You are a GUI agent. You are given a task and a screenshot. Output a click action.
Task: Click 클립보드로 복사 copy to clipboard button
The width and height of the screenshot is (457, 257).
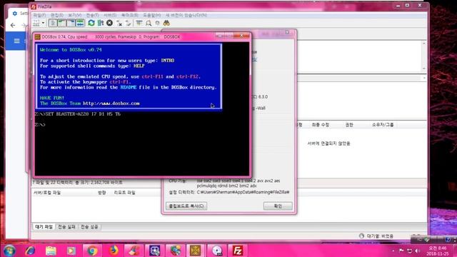186,206
